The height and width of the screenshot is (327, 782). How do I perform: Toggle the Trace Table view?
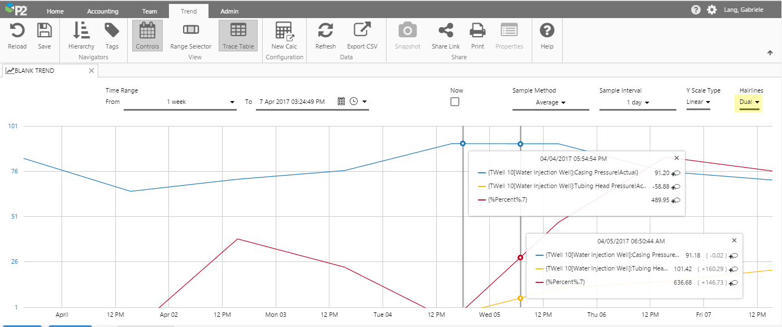[x=238, y=36]
